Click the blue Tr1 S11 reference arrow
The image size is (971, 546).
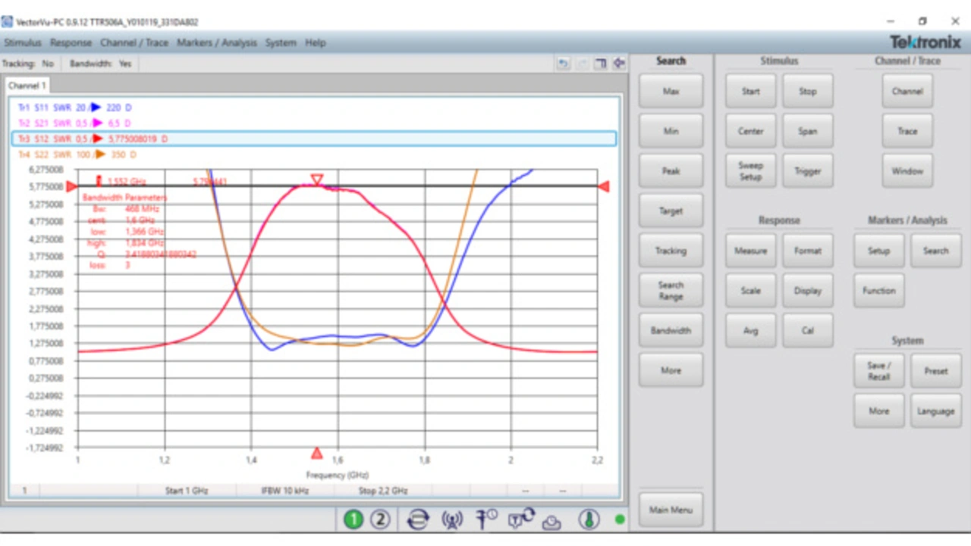click(x=96, y=108)
